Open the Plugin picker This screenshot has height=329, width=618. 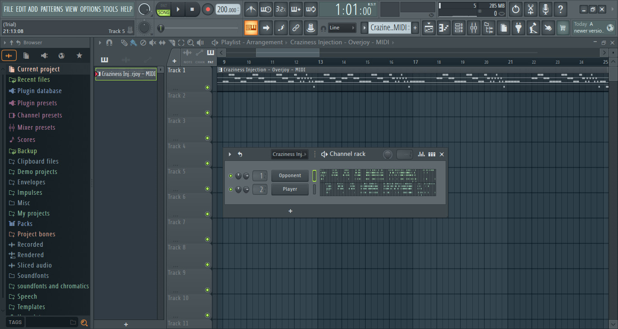click(x=518, y=28)
